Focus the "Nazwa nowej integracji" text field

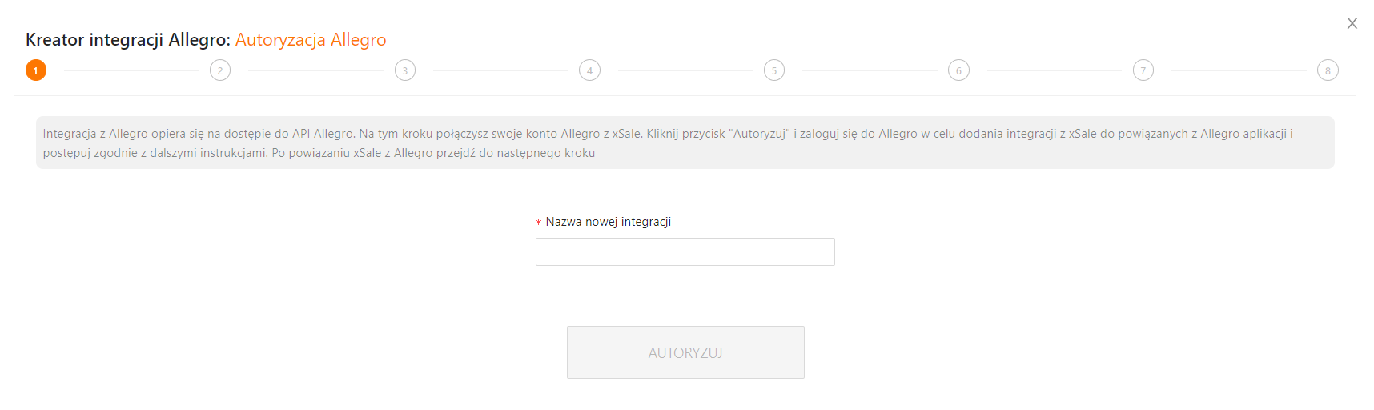tap(685, 251)
